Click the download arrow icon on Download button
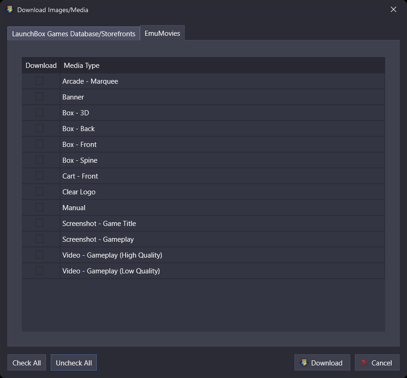The height and width of the screenshot is (378, 407). click(304, 363)
